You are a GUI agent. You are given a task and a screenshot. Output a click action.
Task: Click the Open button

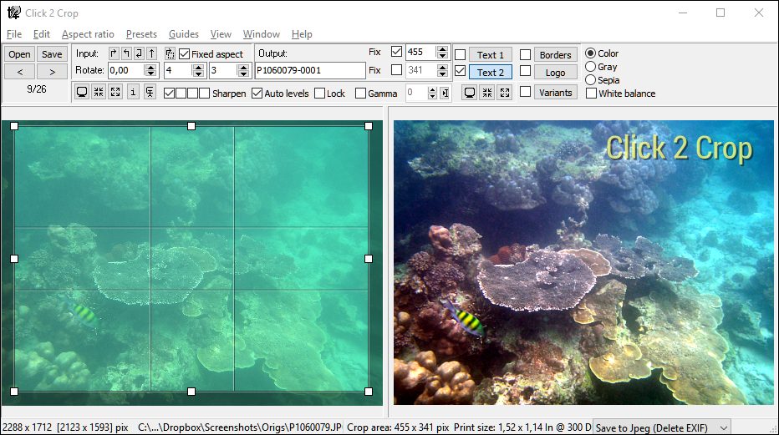19,54
